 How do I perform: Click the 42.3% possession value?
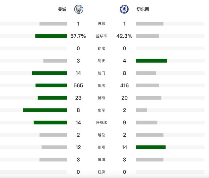coord(124,36)
